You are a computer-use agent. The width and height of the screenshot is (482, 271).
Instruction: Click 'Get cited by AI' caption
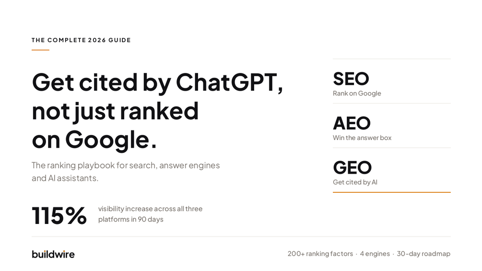tap(355, 182)
